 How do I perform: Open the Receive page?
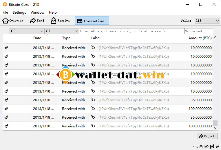pyautogui.click(x=60, y=21)
